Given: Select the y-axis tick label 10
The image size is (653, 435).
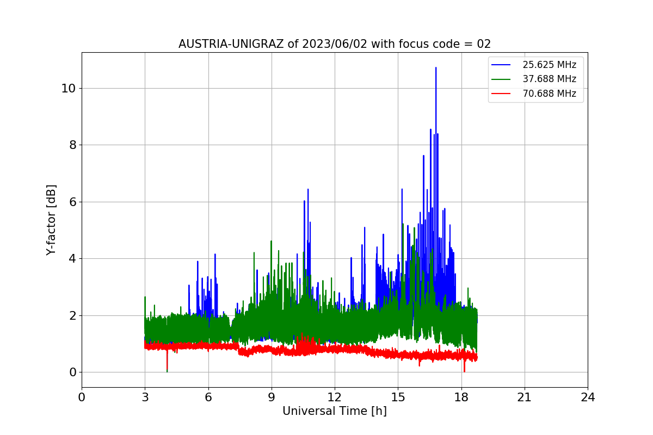Looking at the screenshot, I should [x=68, y=88].
